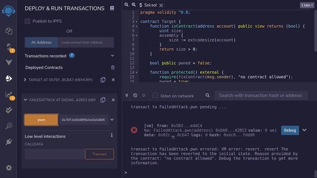Open the double-check testing sidebar icon

tap(9, 110)
